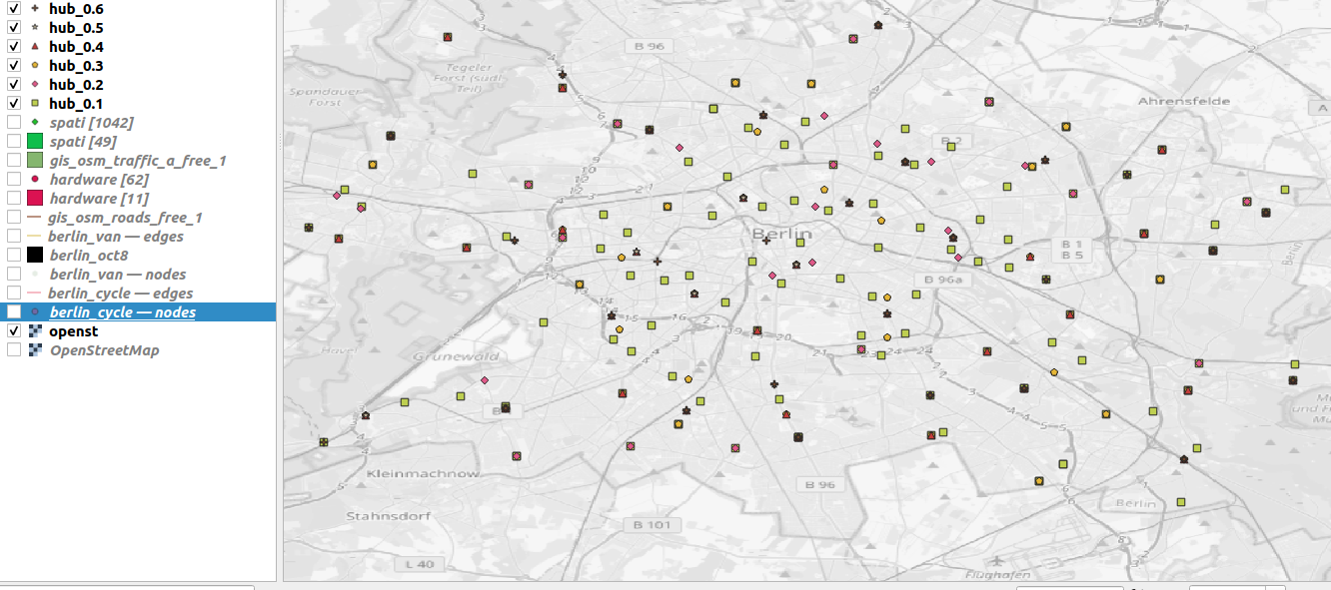This screenshot has width=1331, height=590.
Task: Click the red hardware [11] layer symbol
Action: (x=35, y=199)
